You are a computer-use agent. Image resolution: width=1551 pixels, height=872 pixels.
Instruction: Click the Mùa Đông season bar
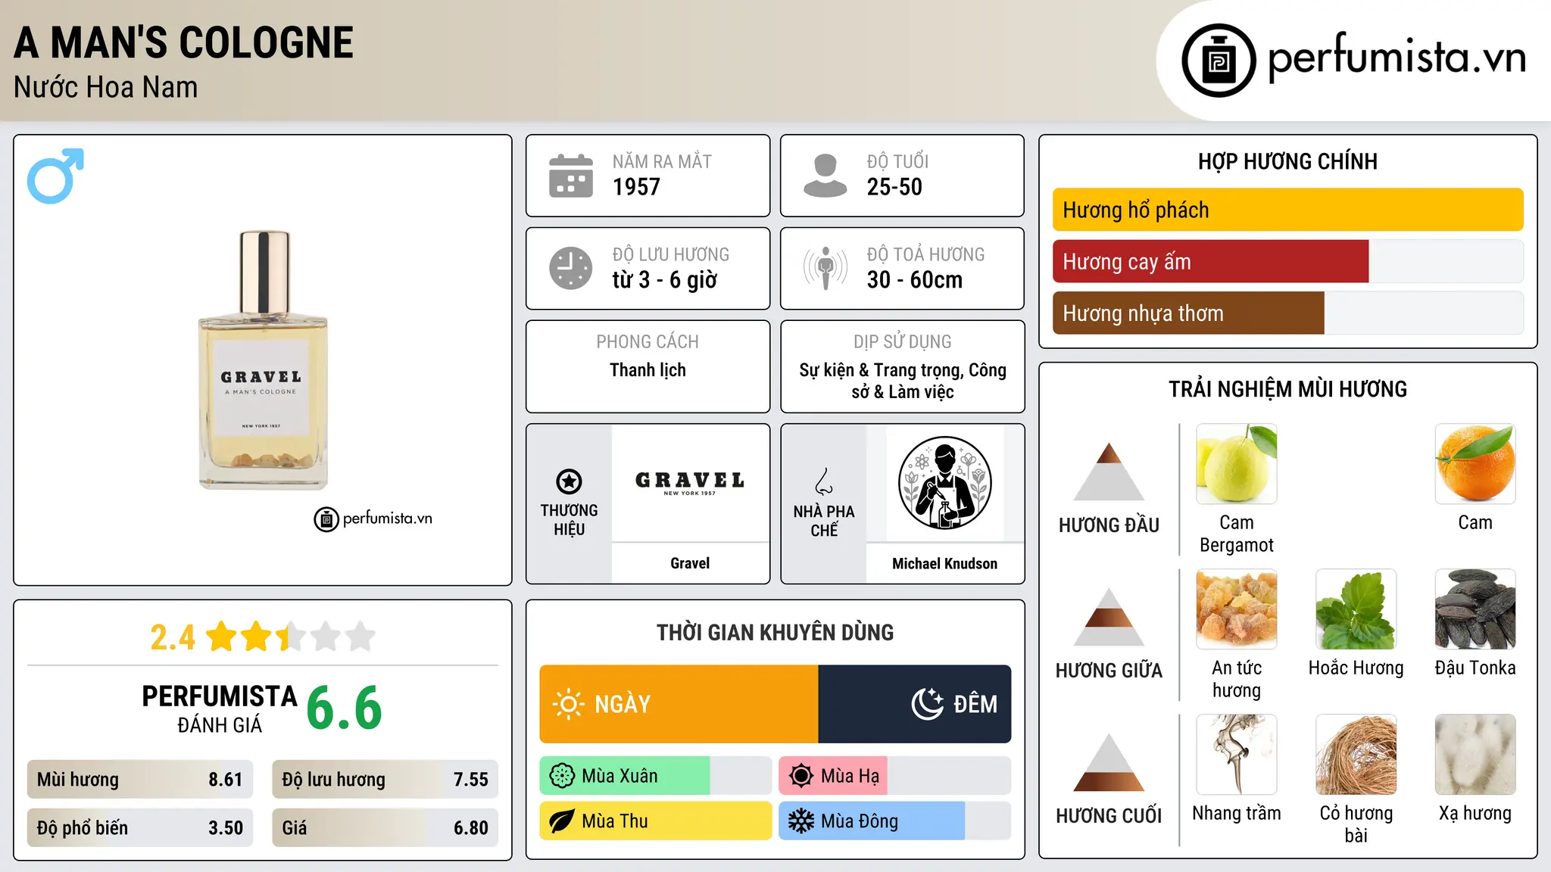coord(894,821)
